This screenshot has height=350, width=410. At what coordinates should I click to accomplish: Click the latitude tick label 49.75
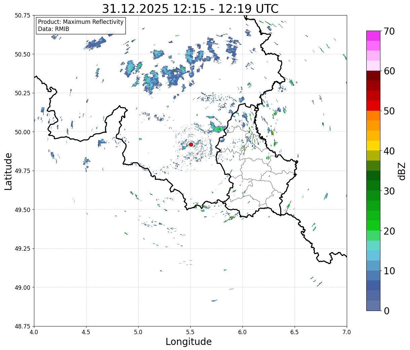click(23, 171)
